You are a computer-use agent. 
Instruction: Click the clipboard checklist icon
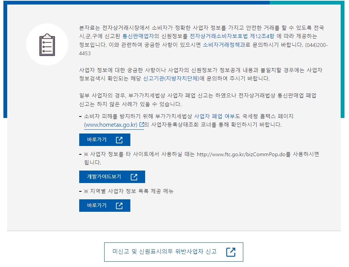(x=47, y=45)
